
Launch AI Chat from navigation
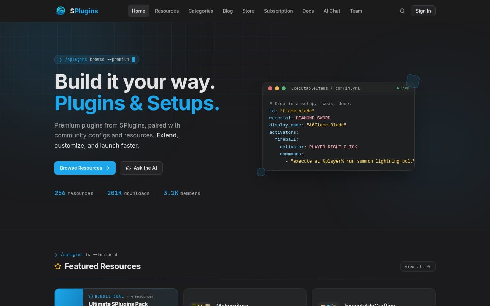click(332, 11)
